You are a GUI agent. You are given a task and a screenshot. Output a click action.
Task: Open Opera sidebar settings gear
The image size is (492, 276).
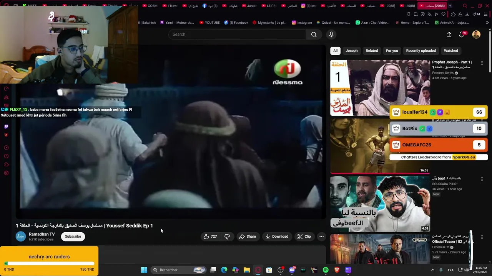6,173
